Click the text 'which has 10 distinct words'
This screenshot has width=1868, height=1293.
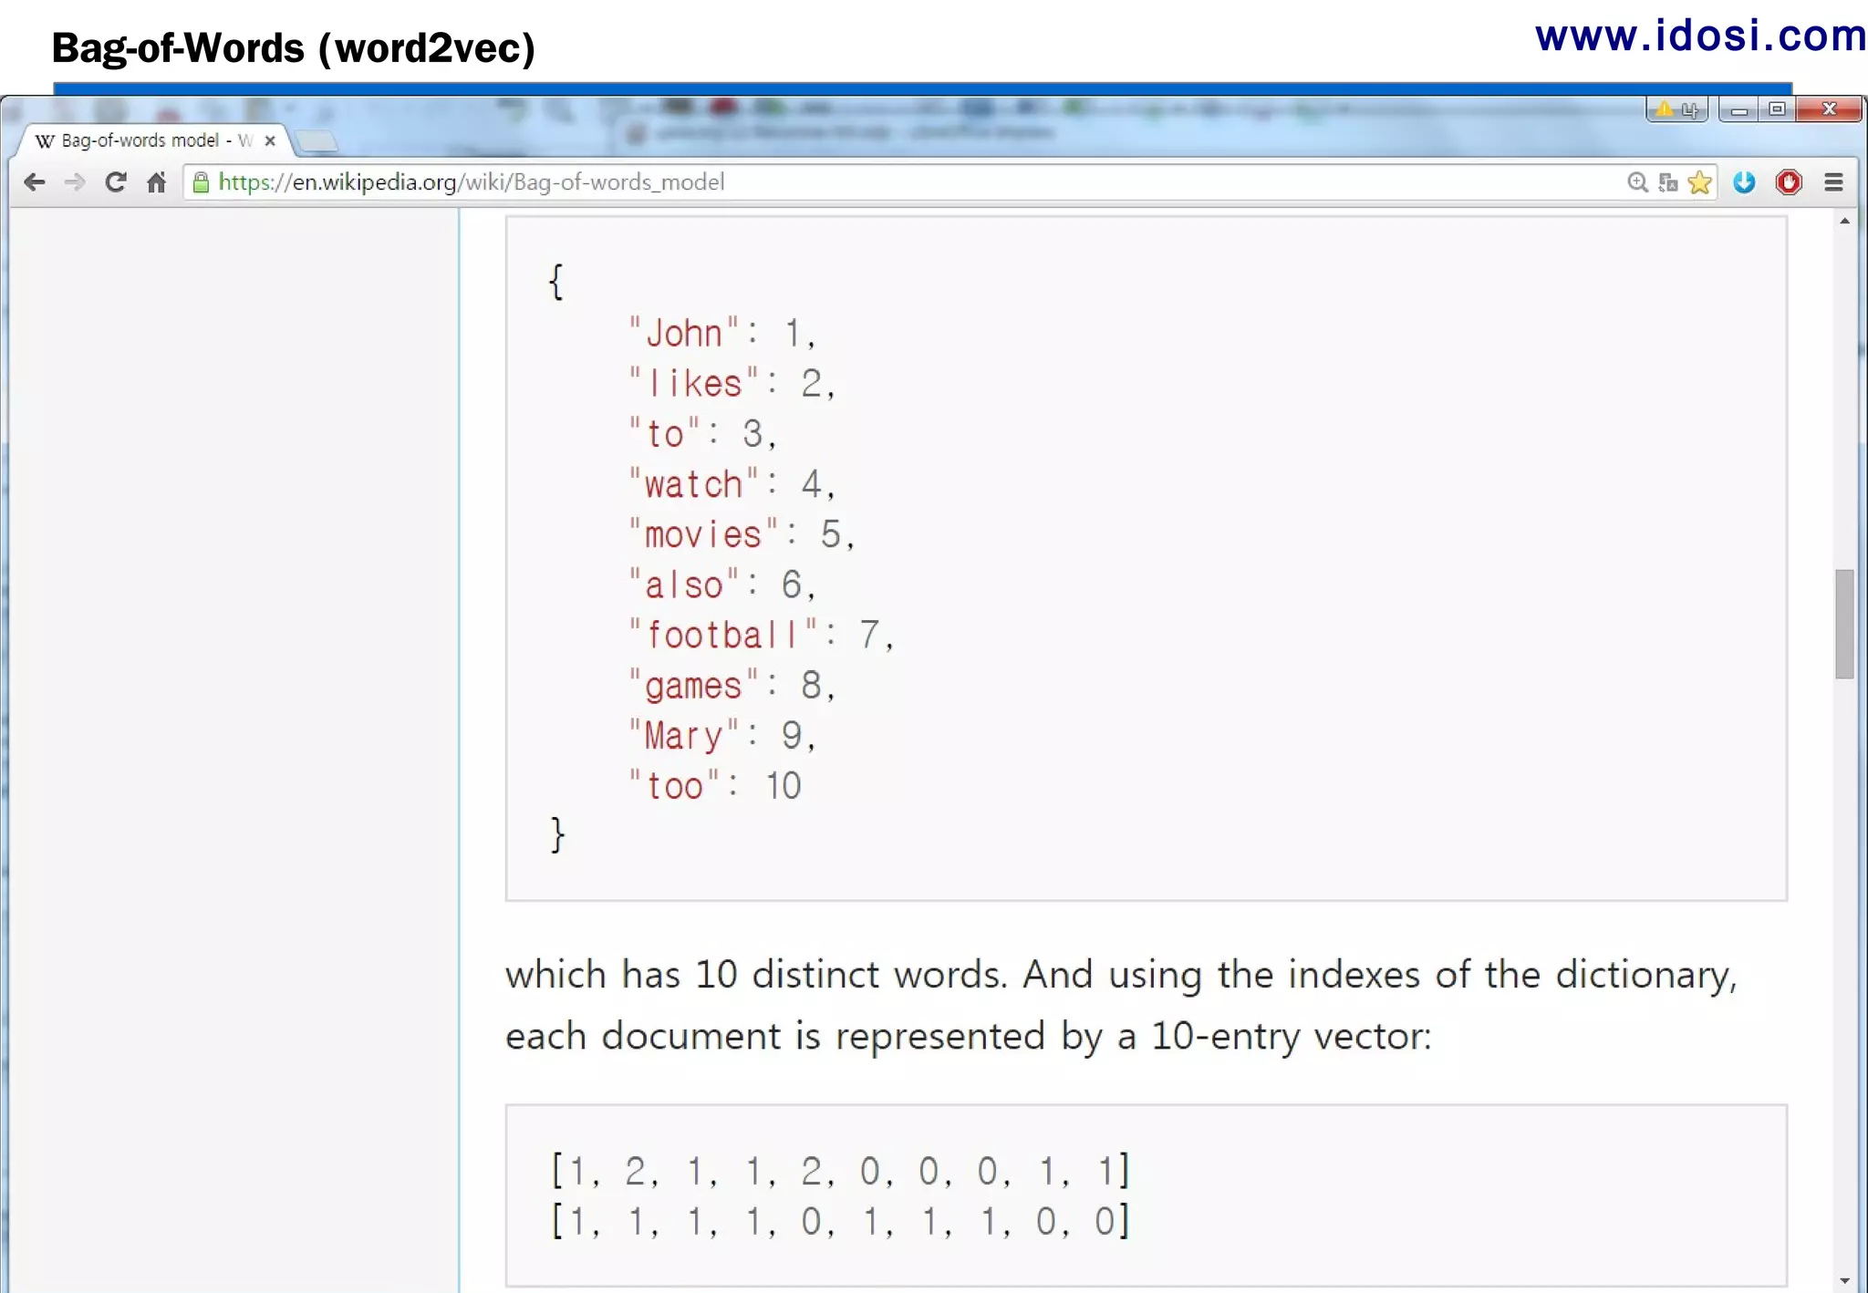755,975
